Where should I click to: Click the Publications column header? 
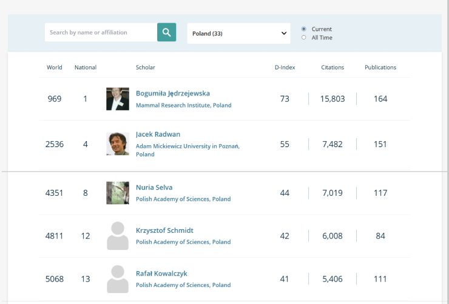tap(380, 67)
